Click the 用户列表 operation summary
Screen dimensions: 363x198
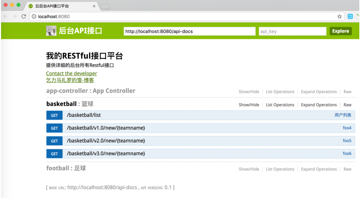coord(343,115)
